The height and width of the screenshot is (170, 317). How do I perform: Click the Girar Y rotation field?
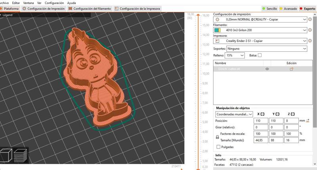click(x=276, y=127)
